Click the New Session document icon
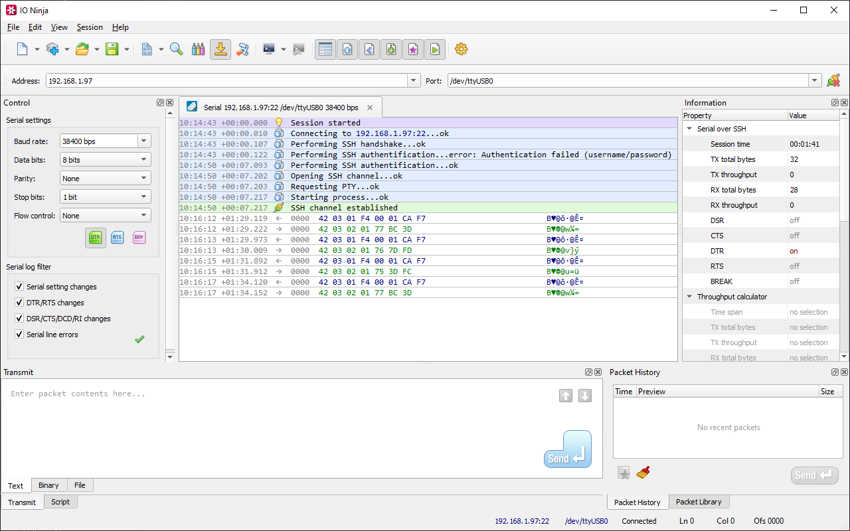The height and width of the screenshot is (531, 850). click(23, 49)
